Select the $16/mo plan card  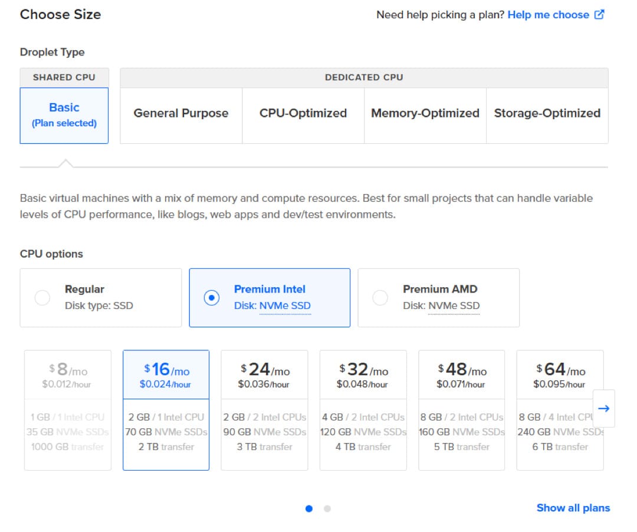pyautogui.click(x=166, y=410)
